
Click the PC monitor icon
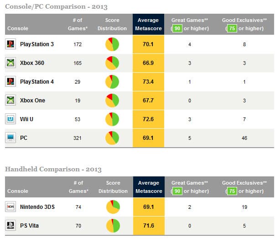tap(10, 138)
